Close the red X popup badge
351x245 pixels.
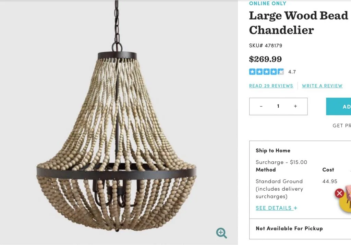(339, 193)
